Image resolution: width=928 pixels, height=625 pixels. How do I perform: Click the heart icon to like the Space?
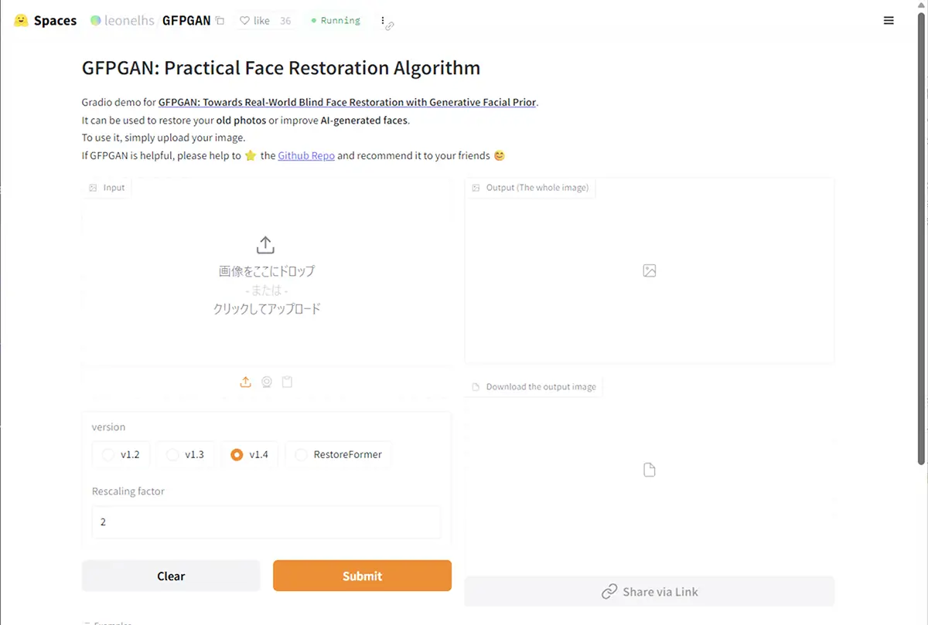click(245, 20)
